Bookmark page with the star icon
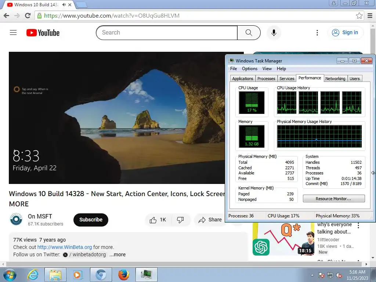This screenshot has width=376, height=282. pos(359,15)
